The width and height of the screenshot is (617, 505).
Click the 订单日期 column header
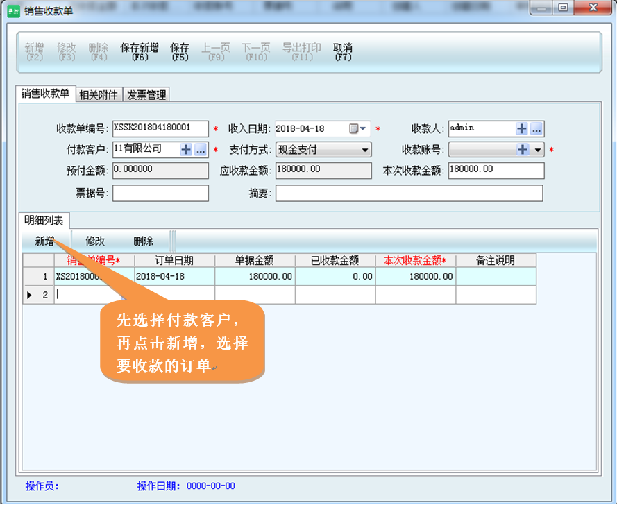[174, 260]
